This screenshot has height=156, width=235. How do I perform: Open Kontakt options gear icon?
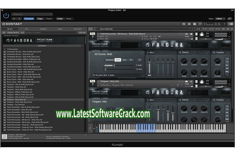click(x=189, y=24)
